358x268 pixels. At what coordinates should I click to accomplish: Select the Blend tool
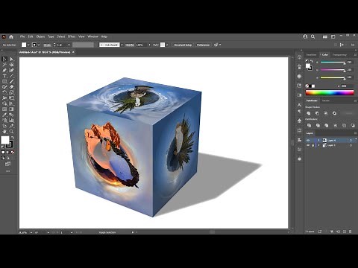tap(11, 115)
